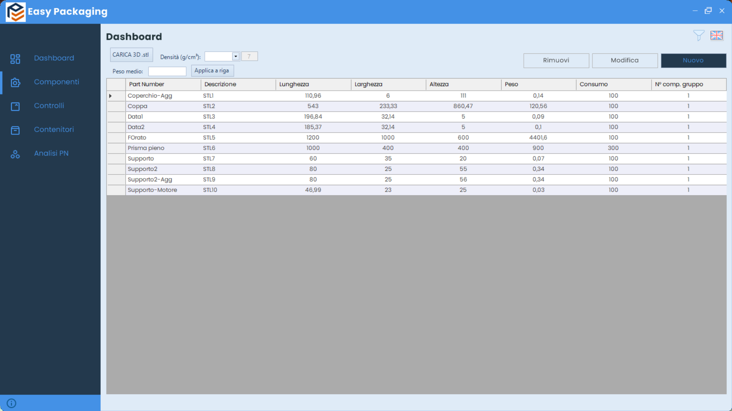This screenshot has height=411, width=732.
Task: Click the Contenitori box icon in sidebar
Action: coord(15,130)
